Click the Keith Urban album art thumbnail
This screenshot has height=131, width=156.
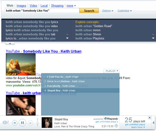click(x=47, y=122)
